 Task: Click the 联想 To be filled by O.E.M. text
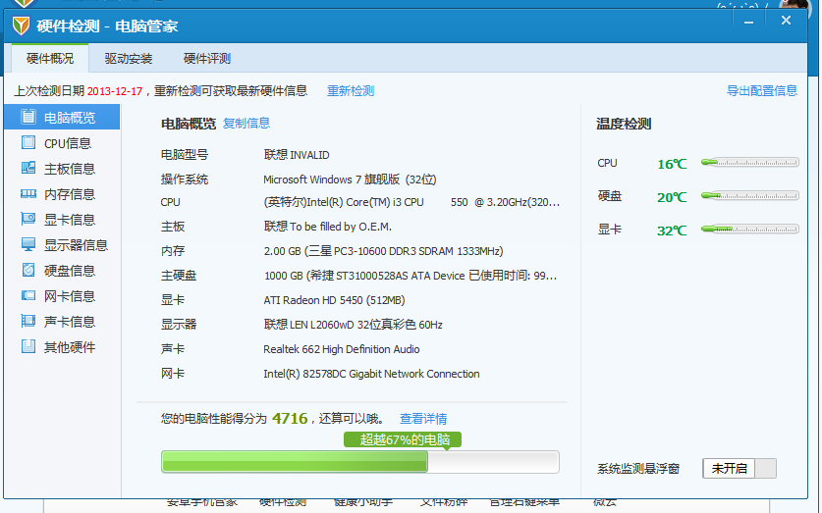click(328, 227)
